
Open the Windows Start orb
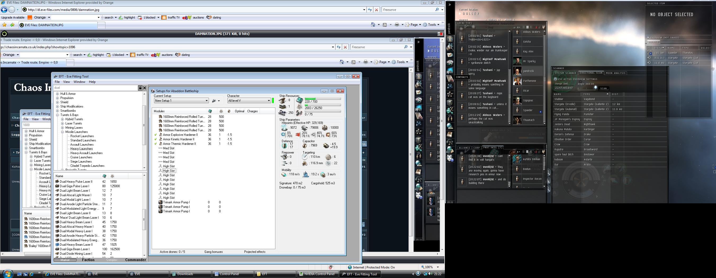[7, 273]
